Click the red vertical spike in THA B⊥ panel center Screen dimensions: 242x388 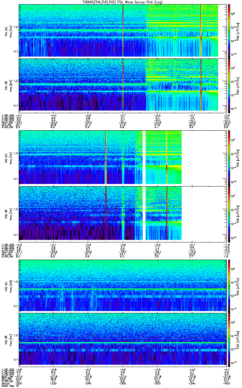click(x=123, y=31)
